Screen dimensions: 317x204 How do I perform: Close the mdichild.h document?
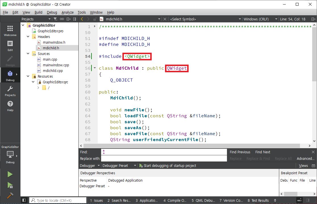pos(165,19)
